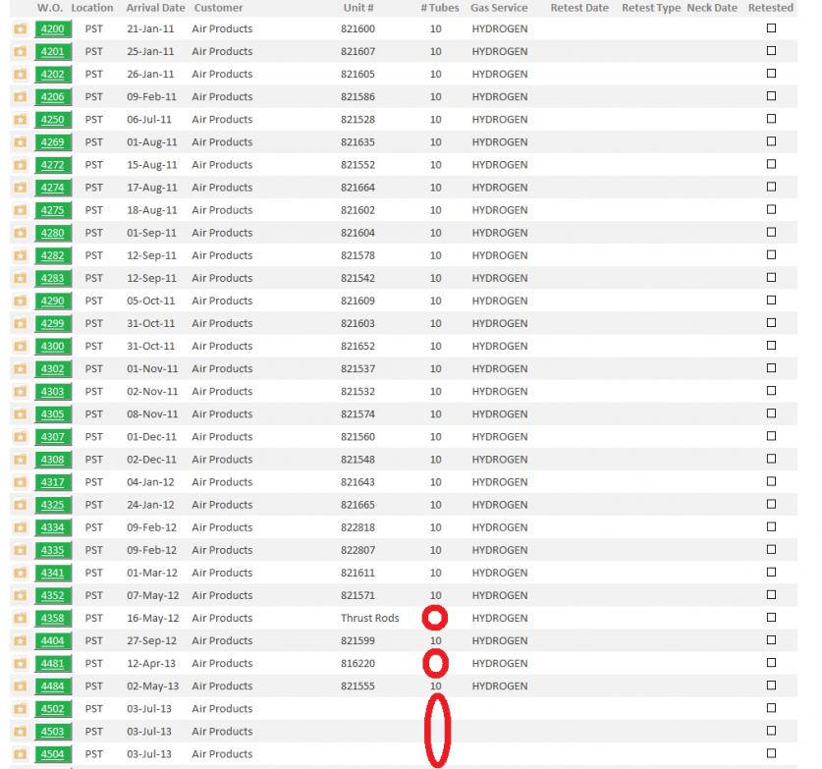822x769 pixels.
Task: Tick the Retested checkbox in row 4206
Action: click(771, 96)
